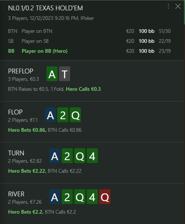Open the three-dot options menu
The image size is (185, 224).
168,6
